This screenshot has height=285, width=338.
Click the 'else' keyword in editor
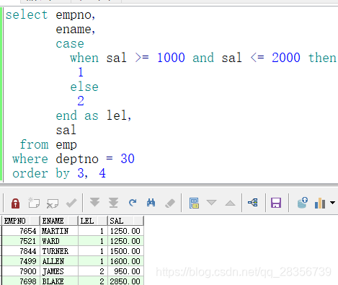tap(84, 87)
